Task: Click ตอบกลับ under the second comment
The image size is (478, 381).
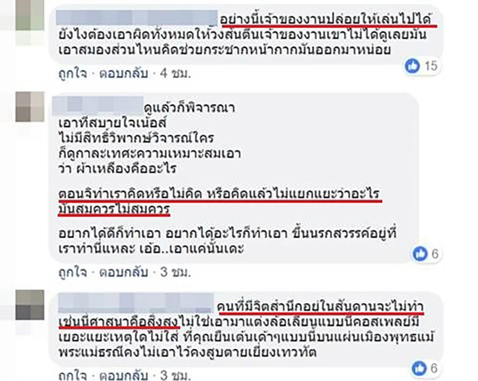Action: point(124,272)
